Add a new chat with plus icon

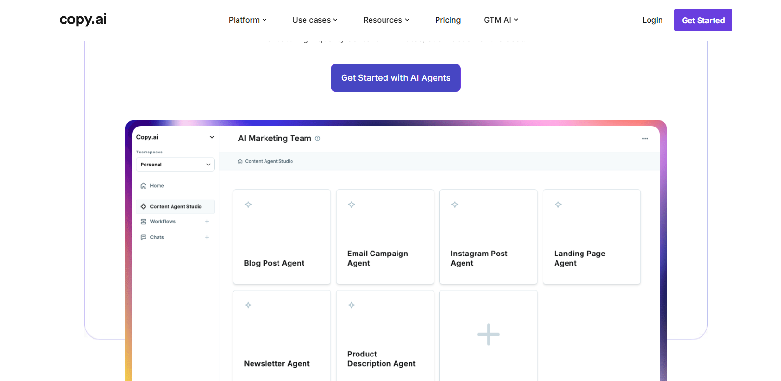tap(207, 237)
